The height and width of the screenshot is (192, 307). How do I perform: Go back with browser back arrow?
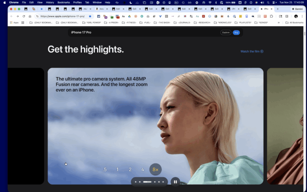[x=11, y=16]
